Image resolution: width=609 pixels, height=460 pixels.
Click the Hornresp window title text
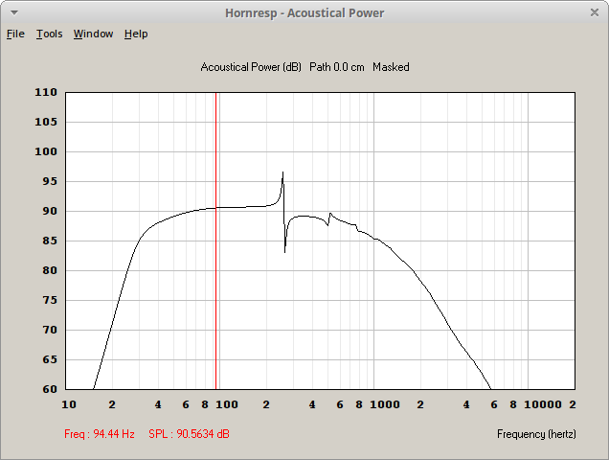coord(304,12)
